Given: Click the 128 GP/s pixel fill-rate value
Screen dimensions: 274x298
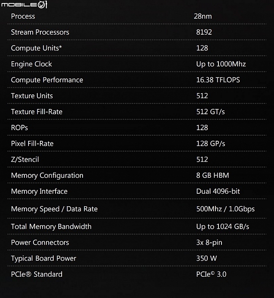Looking at the screenshot, I should coord(211,144).
